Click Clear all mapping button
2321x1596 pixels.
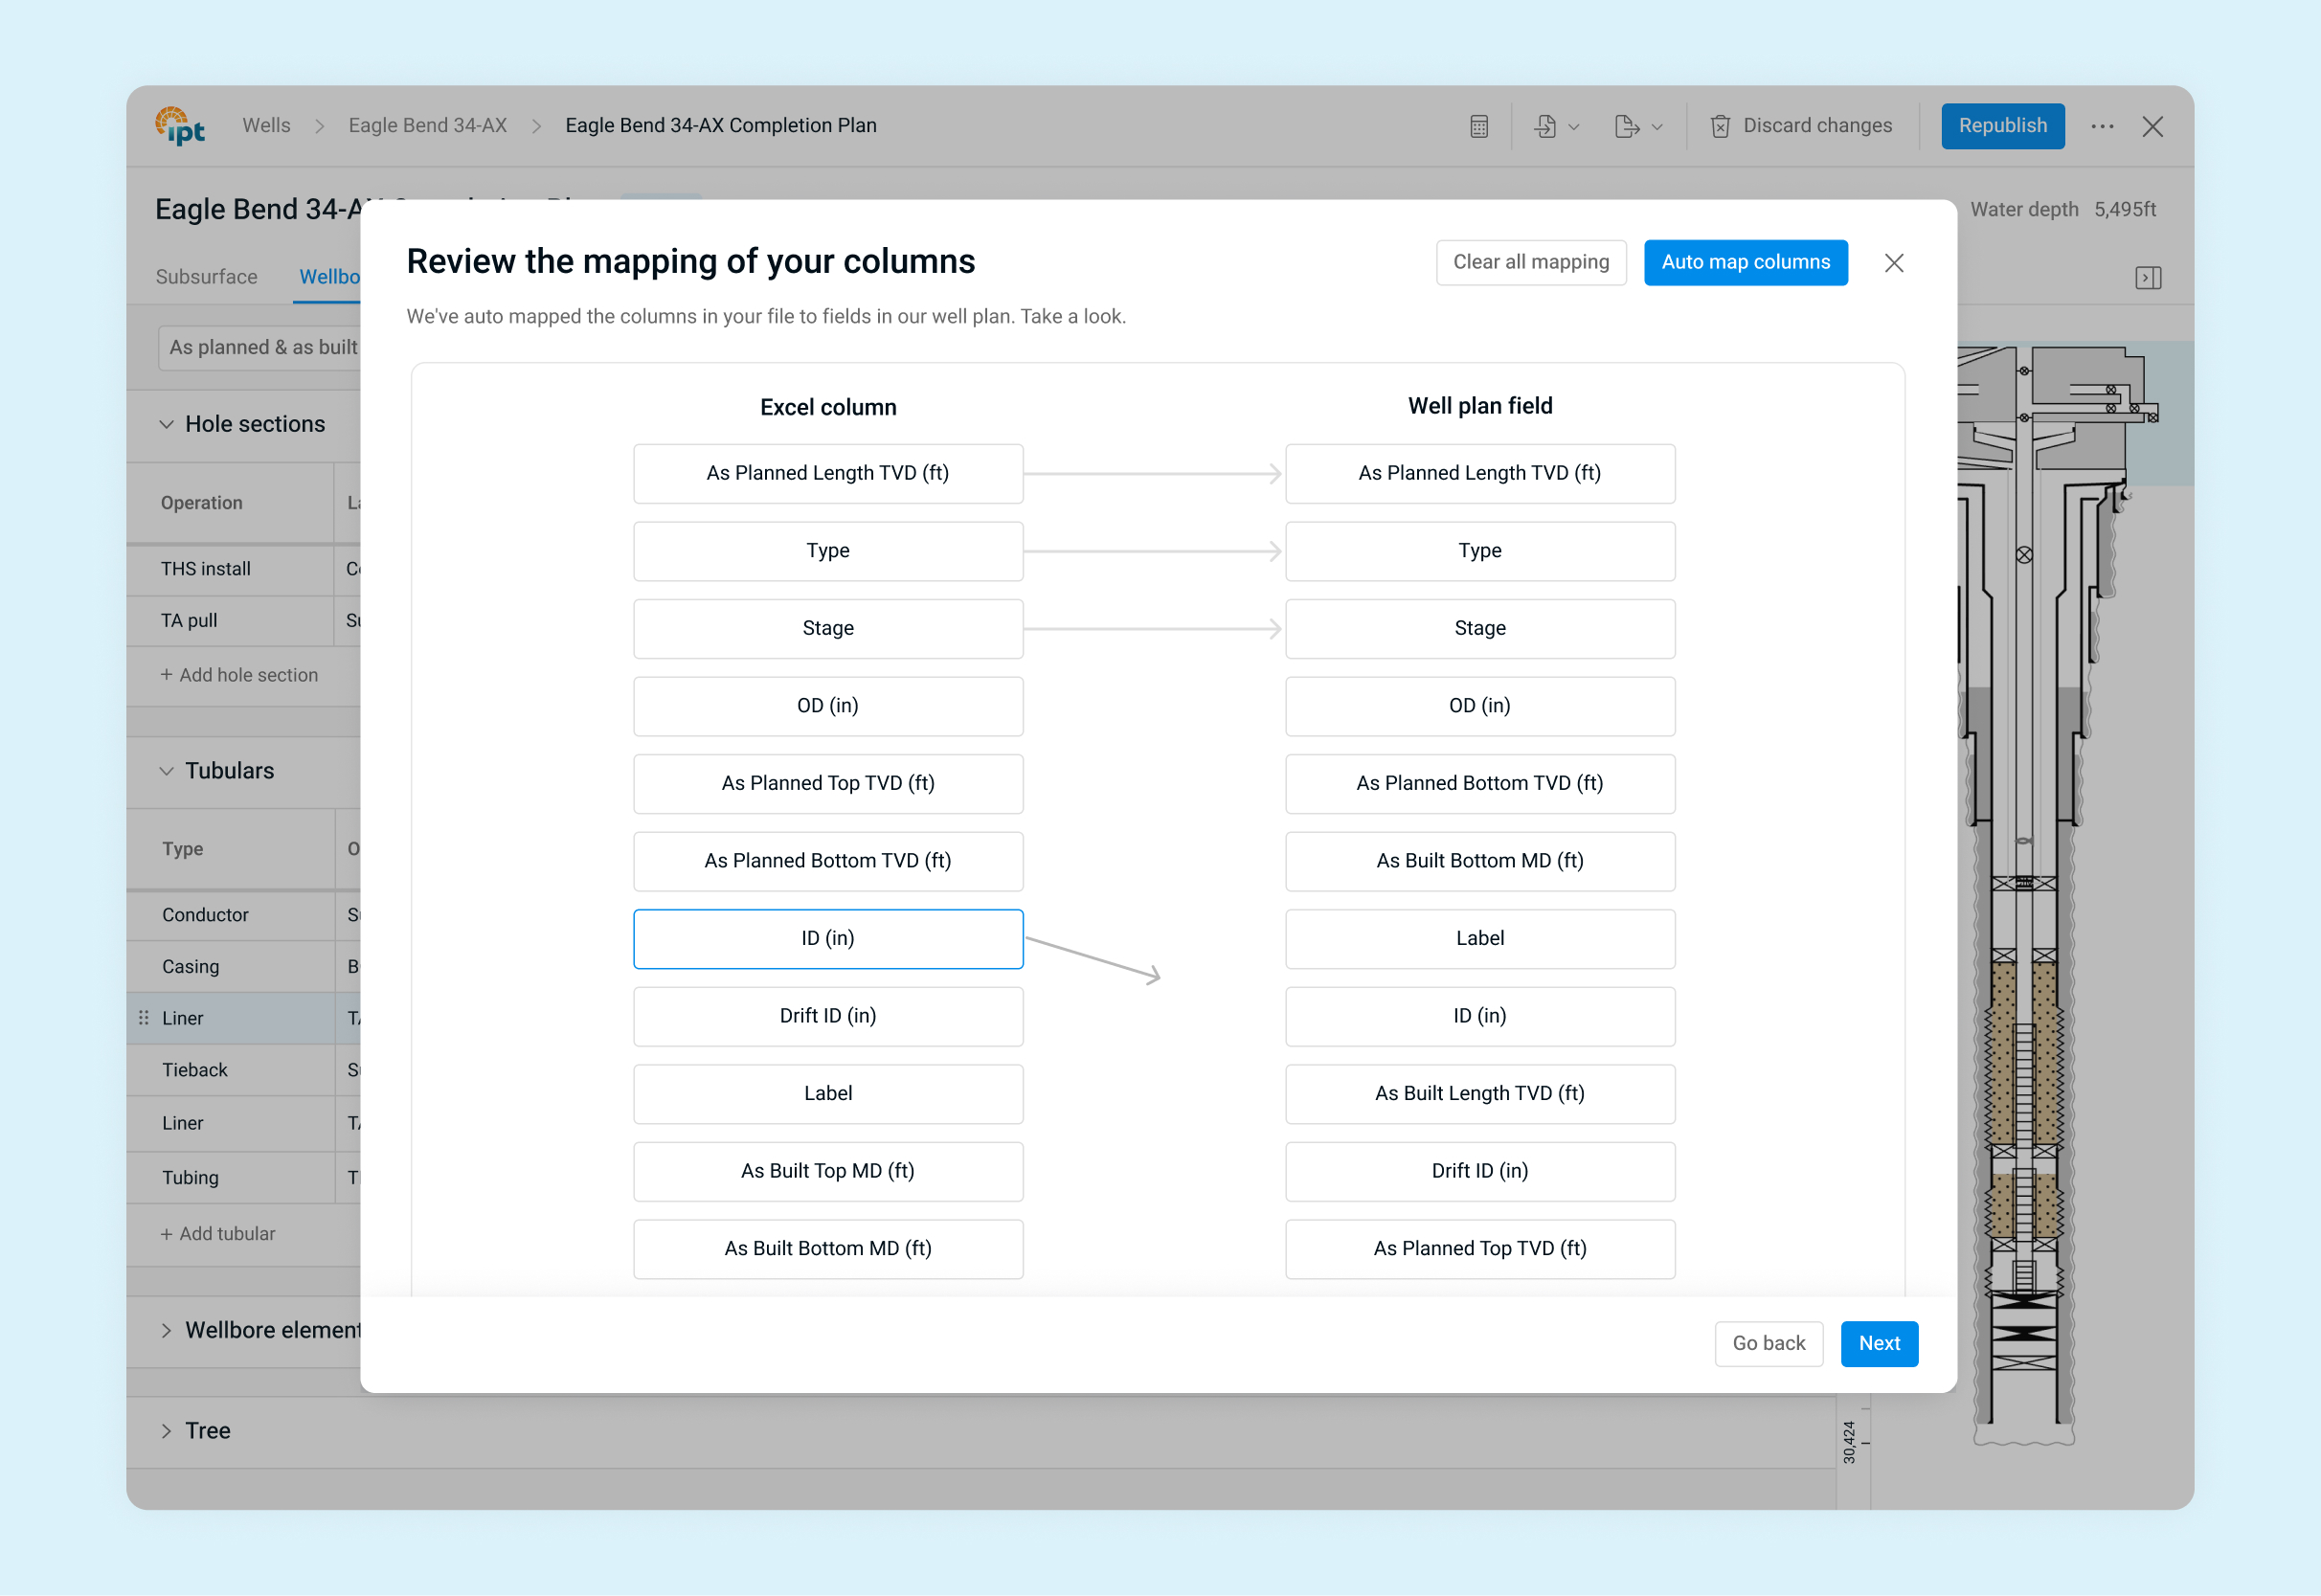click(1530, 262)
